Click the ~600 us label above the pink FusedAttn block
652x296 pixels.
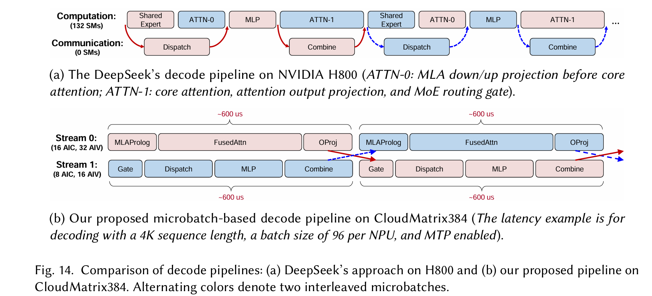(x=230, y=114)
